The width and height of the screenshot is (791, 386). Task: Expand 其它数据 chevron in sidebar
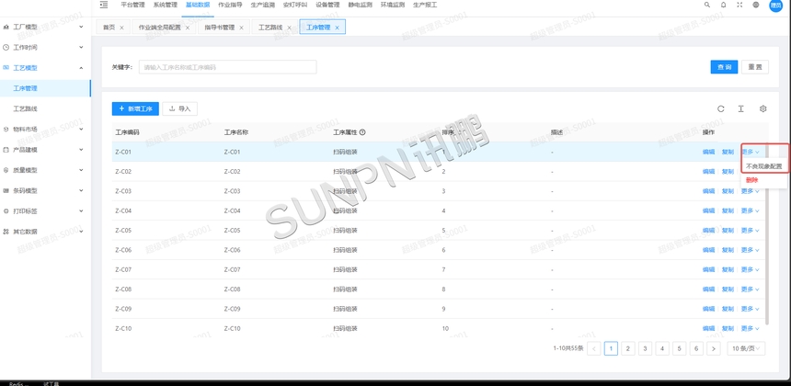click(81, 232)
